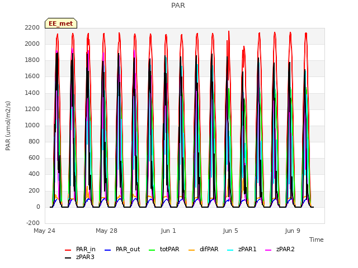358x268 pixels.
Task: Click the May 28 x-axis tick label
Action: coord(106,231)
